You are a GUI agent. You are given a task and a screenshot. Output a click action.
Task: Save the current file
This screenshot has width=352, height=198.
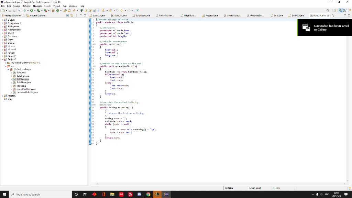[10, 11]
